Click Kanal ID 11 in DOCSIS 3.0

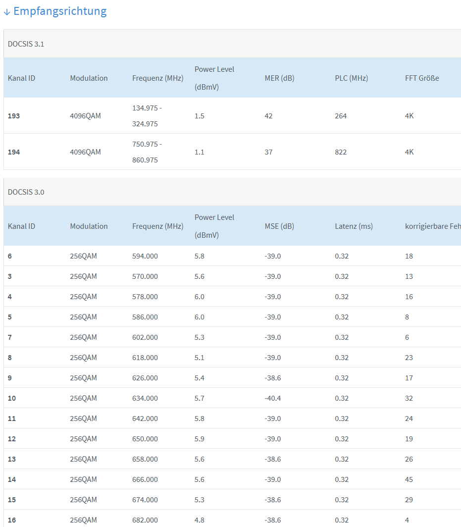pyautogui.click(x=12, y=419)
